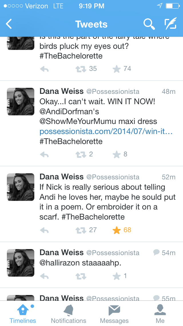Tap Dana Weiss avatar on 48m tweet
The height and width of the screenshot is (326, 183).
(21, 102)
